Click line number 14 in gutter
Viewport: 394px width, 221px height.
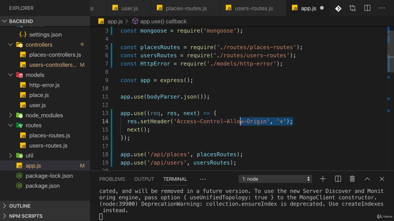point(105,121)
